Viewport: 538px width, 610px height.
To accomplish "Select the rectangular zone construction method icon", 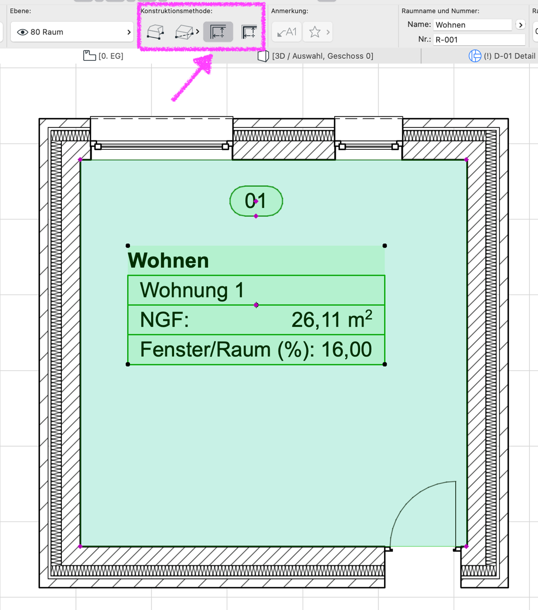I will coord(184,32).
